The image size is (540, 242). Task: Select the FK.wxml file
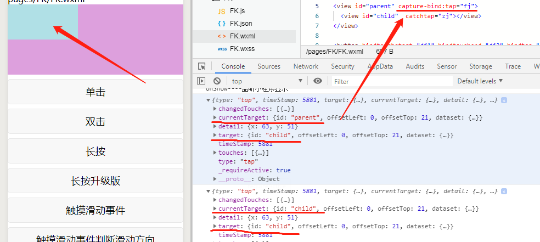click(244, 36)
